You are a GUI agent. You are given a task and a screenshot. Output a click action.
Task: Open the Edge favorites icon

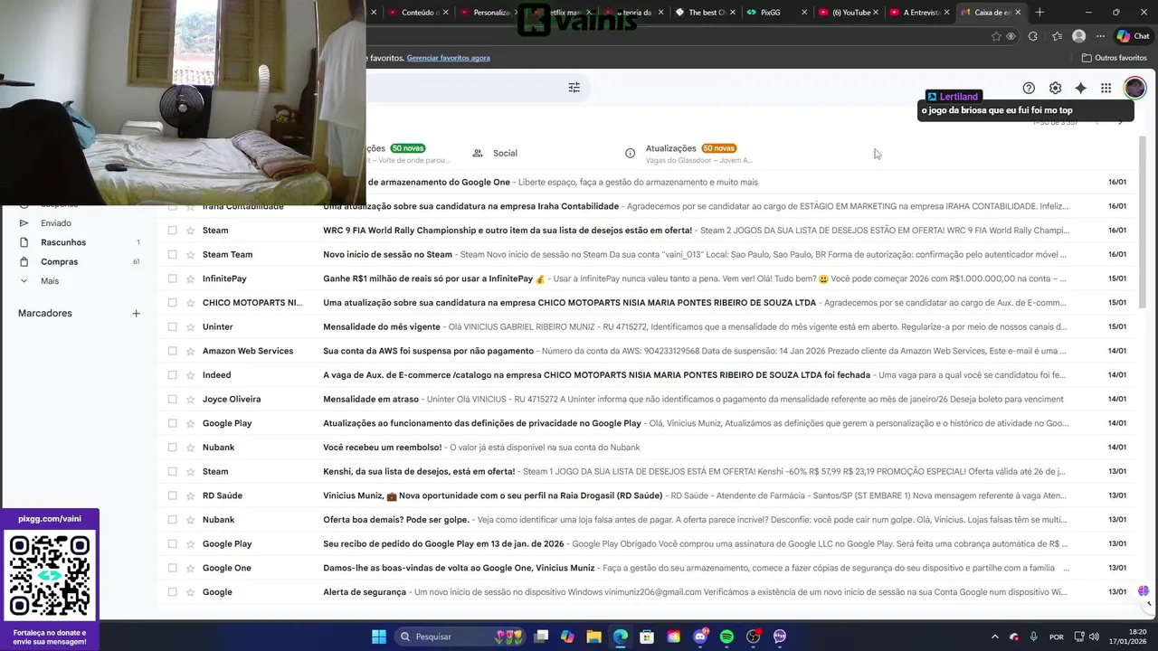pos(1057,36)
